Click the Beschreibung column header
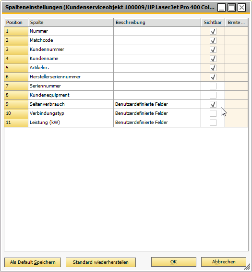 click(157, 23)
